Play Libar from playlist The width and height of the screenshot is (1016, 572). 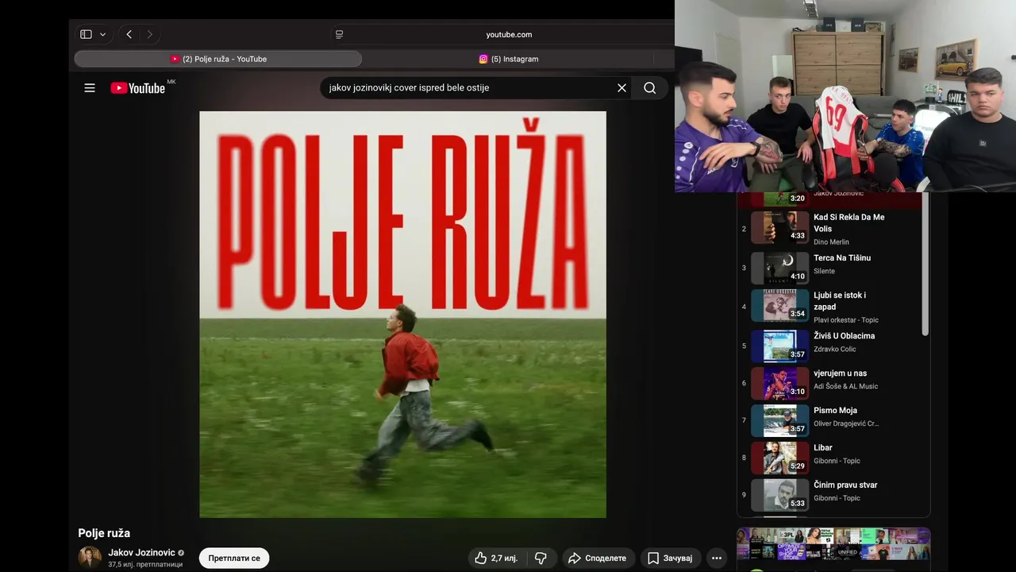click(822, 448)
